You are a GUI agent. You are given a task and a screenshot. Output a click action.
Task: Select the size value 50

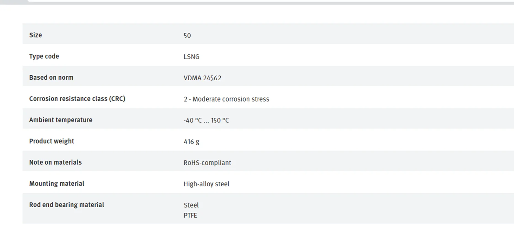[x=187, y=35]
